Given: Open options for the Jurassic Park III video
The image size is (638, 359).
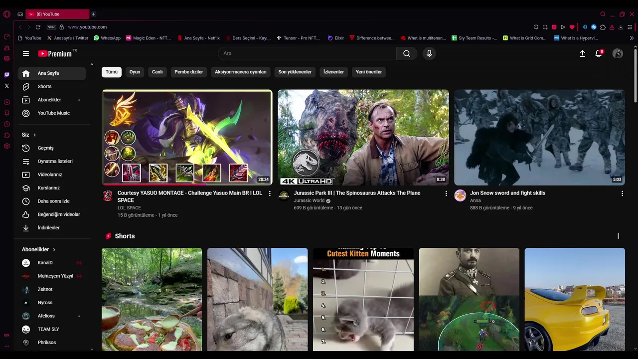Looking at the screenshot, I should tap(446, 193).
